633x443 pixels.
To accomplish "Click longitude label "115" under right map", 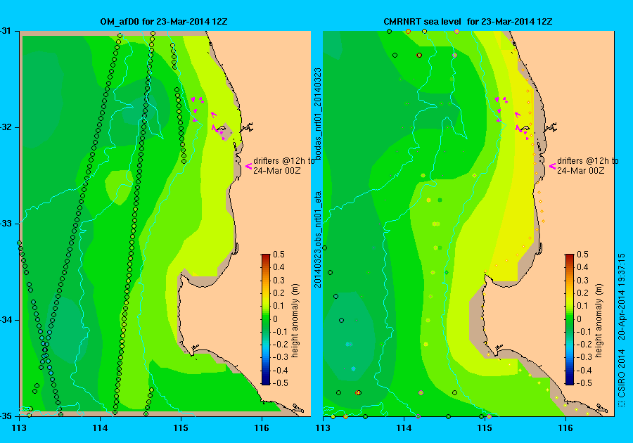I will 485,428.
